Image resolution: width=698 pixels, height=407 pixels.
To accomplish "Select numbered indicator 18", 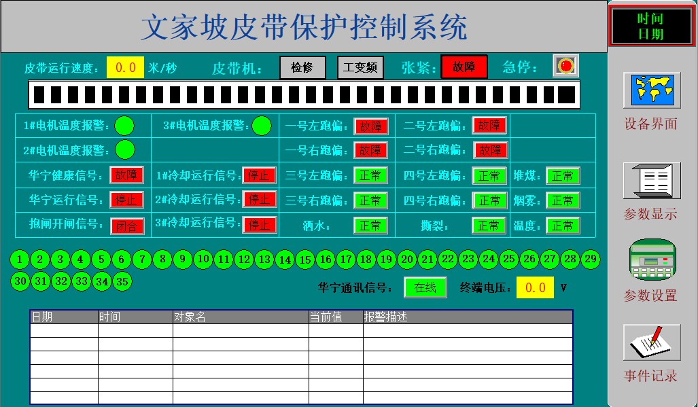I will click(366, 260).
